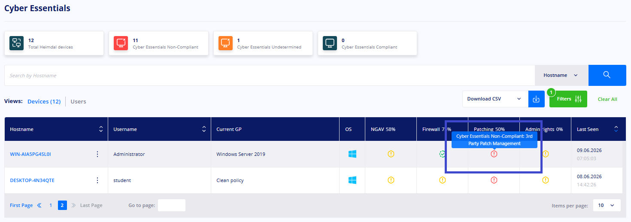Click the Total Heimdal devices card icon
This screenshot has height=222, width=631.
tap(16, 43)
